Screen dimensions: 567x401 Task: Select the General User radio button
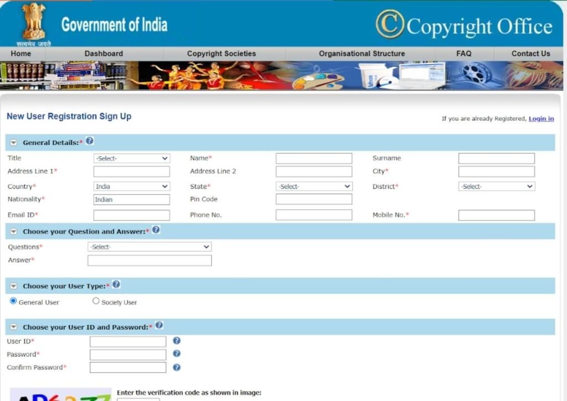(13, 301)
